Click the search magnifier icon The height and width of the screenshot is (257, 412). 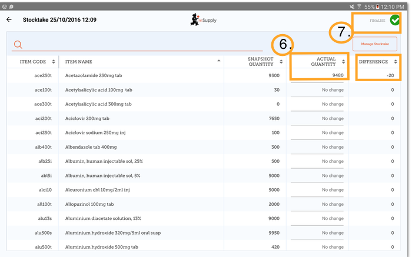coord(18,45)
